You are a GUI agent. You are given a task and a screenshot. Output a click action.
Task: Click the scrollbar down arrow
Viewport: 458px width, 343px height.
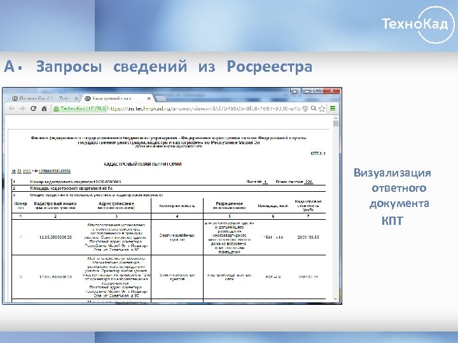[336, 299]
